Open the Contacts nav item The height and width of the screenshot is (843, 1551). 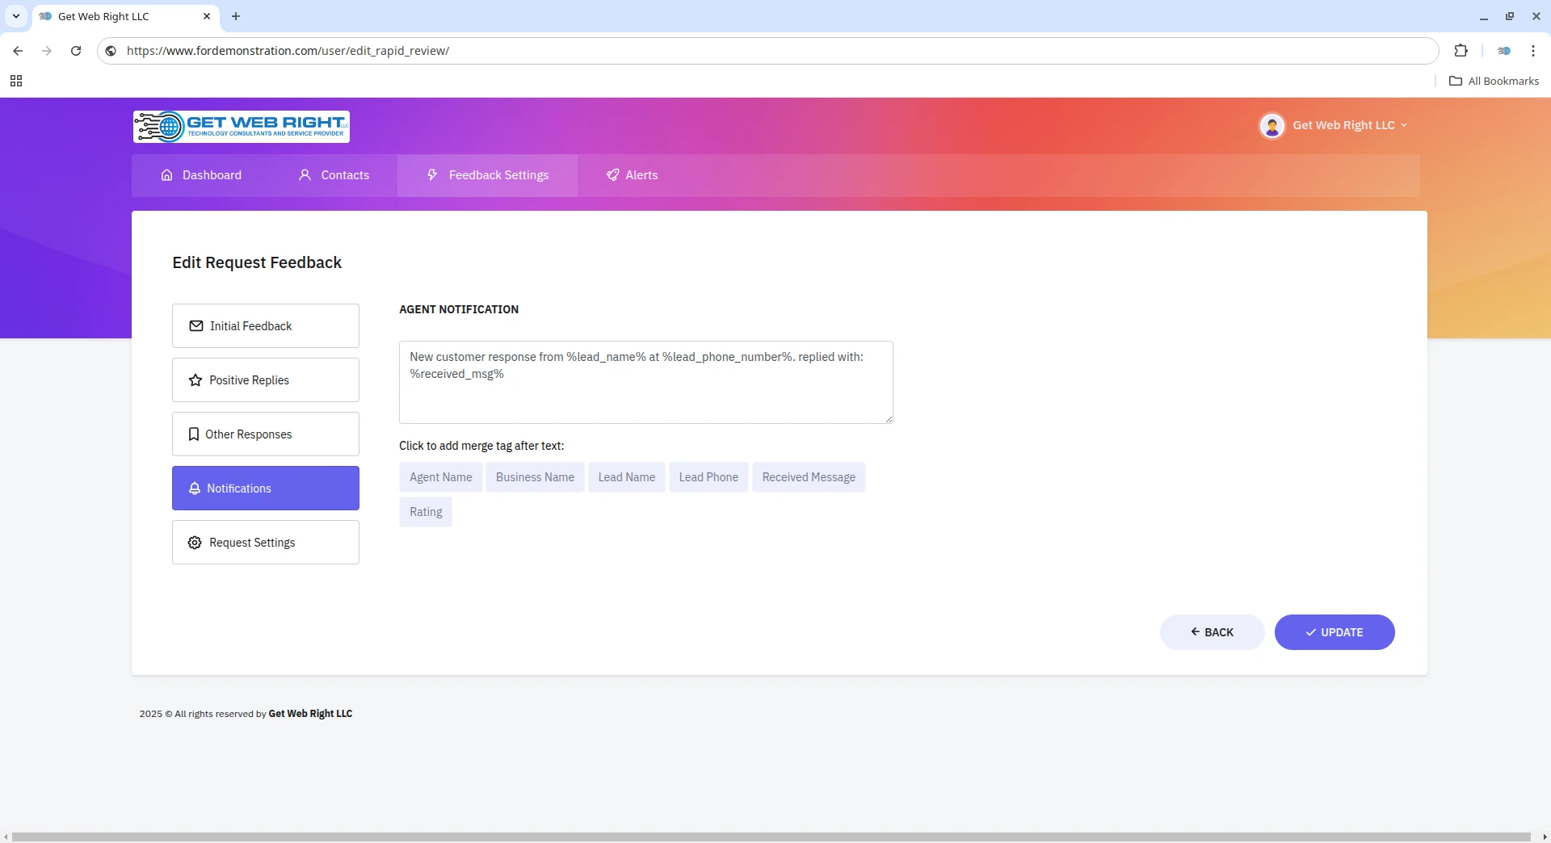[334, 175]
